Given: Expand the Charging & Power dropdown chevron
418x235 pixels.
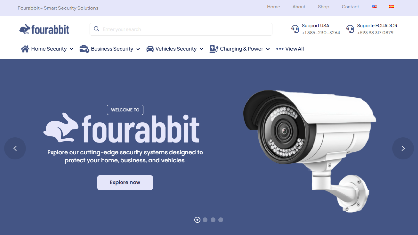Looking at the screenshot, I should [x=268, y=49].
